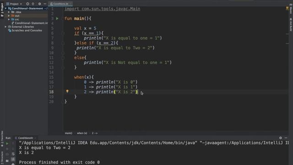Image resolution: width=293 pixels, height=165 pixels.
Task: Click the collapse all icon in Project panel
Action: (33, 4)
